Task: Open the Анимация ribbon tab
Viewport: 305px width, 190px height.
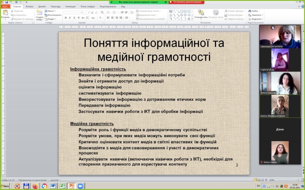Action: pyautogui.click(x=70, y=6)
